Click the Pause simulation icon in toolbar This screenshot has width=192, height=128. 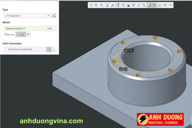pyautogui.click(x=165, y=5)
